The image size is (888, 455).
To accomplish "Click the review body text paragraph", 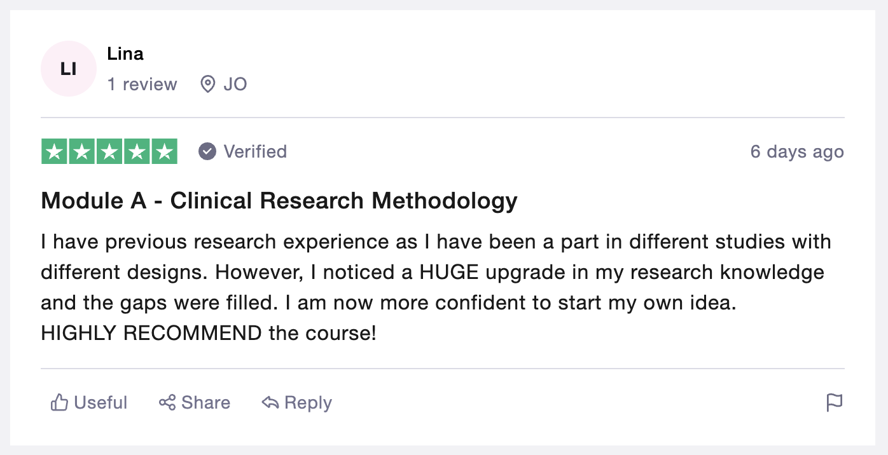I will tap(436, 287).
